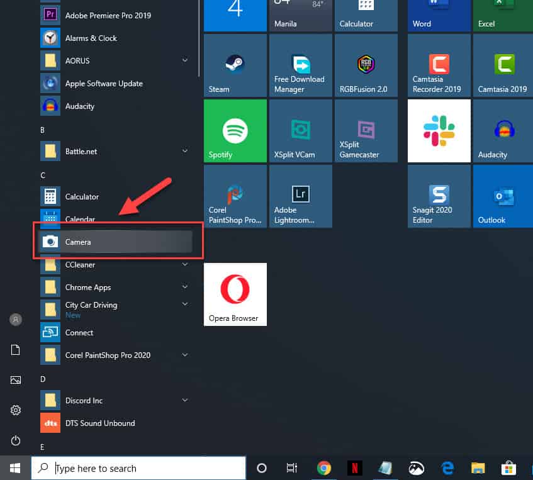
Task: Launch the Camera app
Action: [x=116, y=242]
